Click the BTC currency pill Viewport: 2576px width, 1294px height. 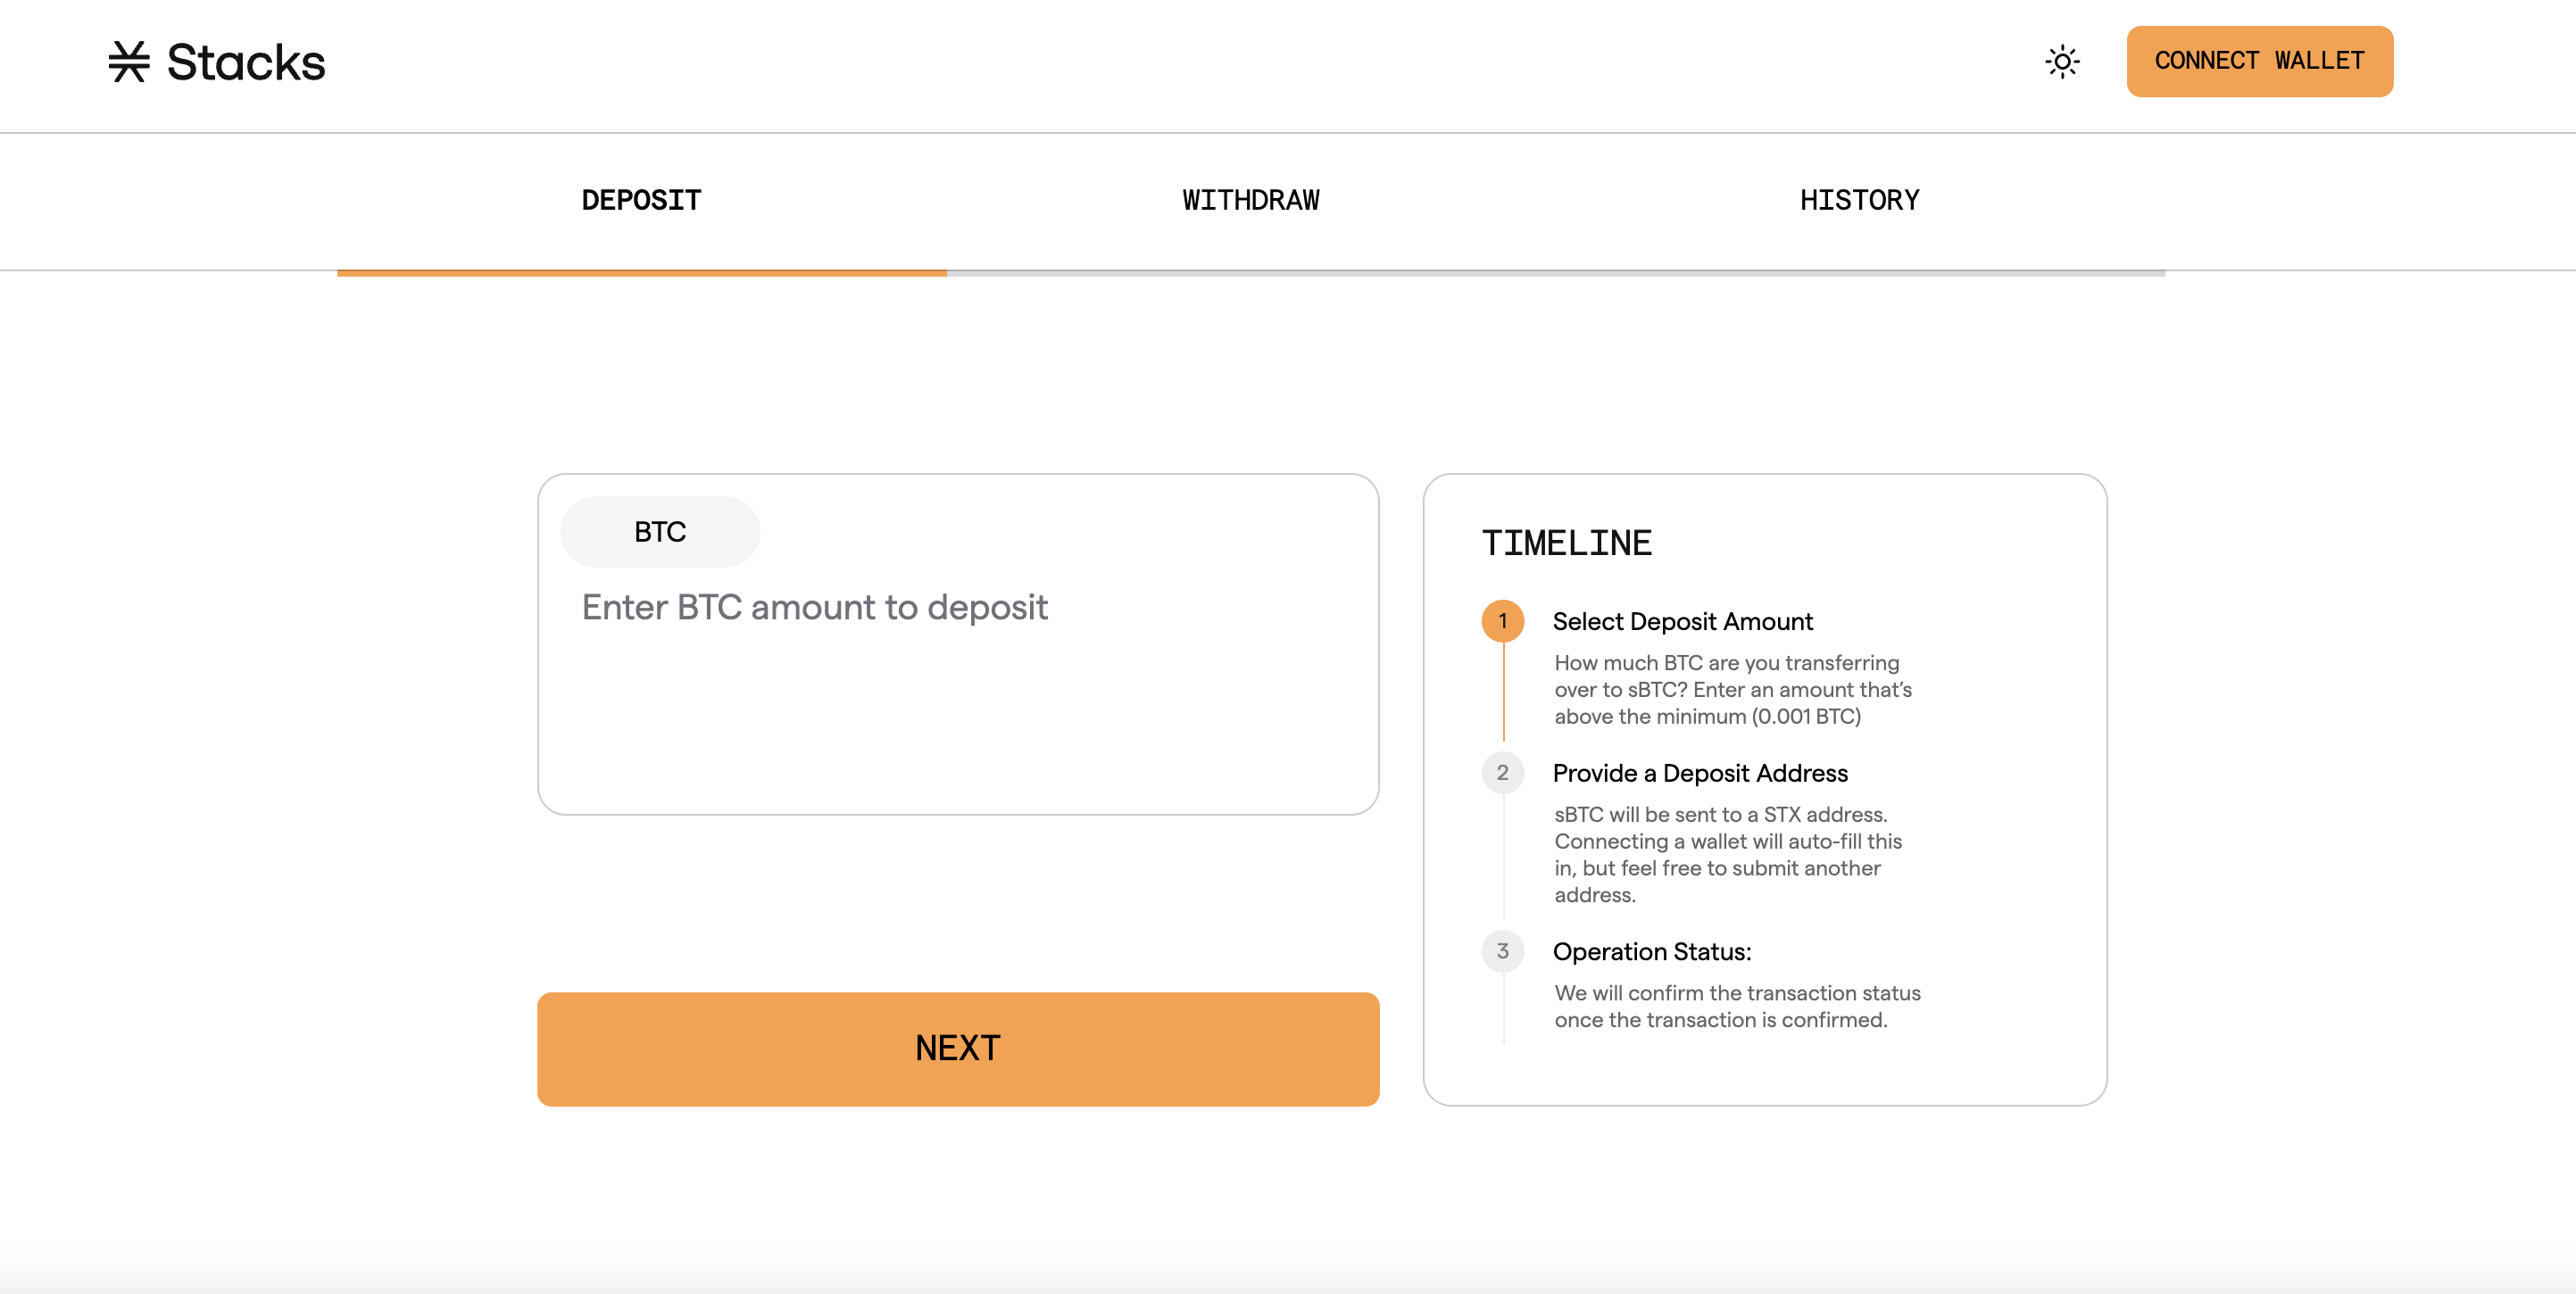coord(660,532)
